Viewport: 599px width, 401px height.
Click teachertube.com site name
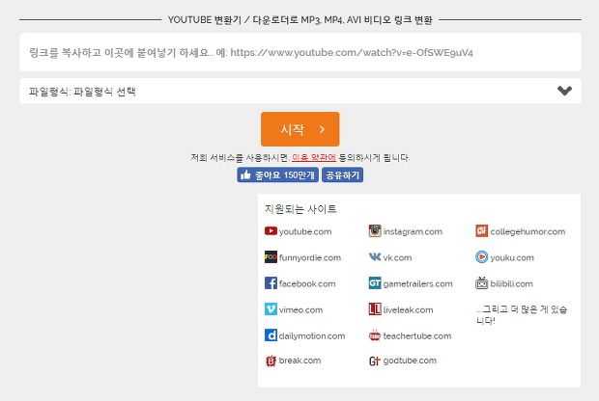coord(417,335)
